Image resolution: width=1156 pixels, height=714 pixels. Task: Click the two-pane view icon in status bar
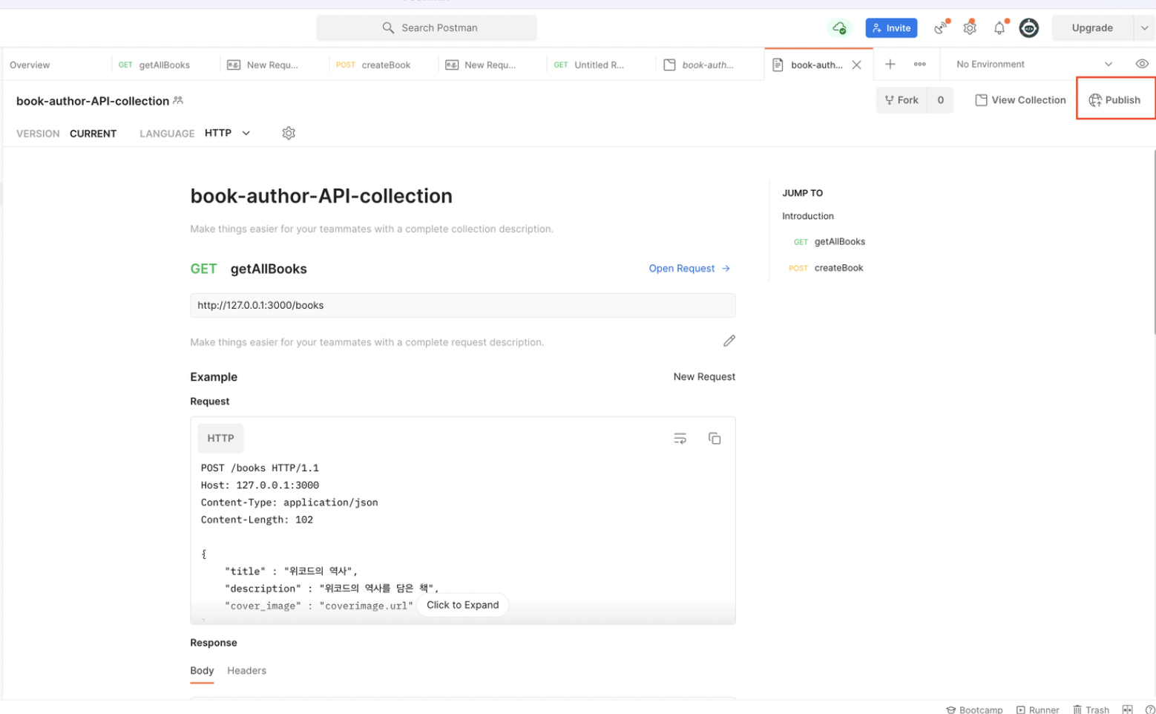(1127, 710)
